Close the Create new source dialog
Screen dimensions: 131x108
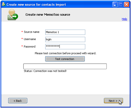pos(126,4)
